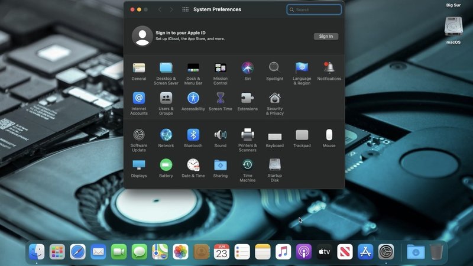Open Screen Time settings
473x266 pixels.
pyautogui.click(x=220, y=102)
